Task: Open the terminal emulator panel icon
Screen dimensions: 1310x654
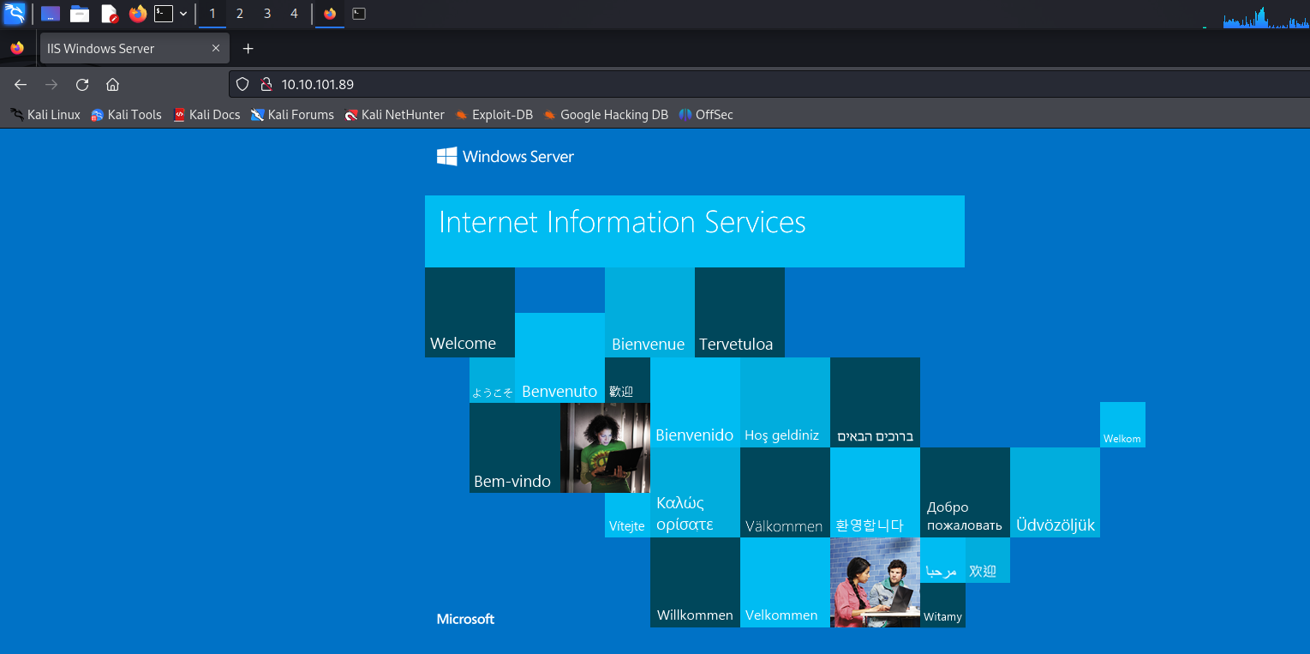Action: point(163,14)
